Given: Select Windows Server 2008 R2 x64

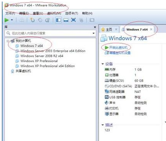Looking at the screenshot, I should pos(42,56).
